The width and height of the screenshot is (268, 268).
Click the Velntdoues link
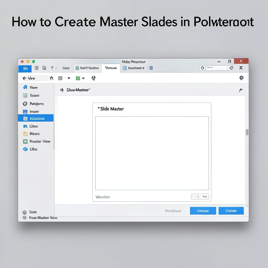pyautogui.click(x=173, y=211)
